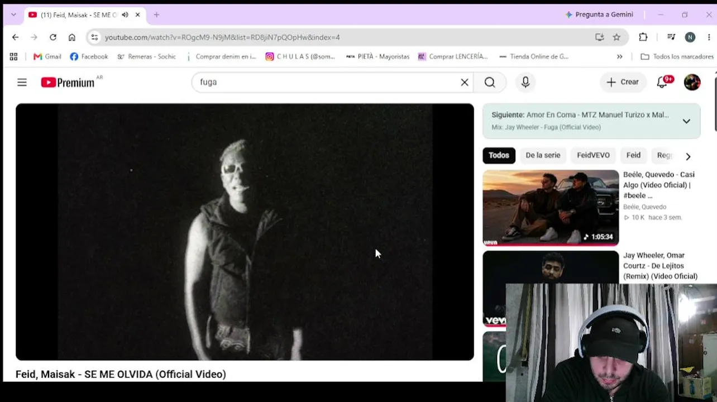Open the Tienda Online bookmark

534,56
